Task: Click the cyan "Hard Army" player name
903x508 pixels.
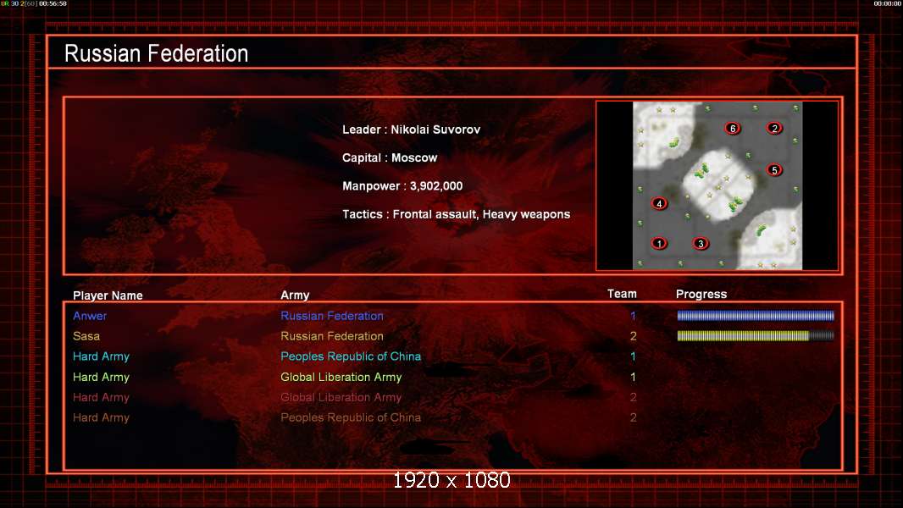Action: 102,356
